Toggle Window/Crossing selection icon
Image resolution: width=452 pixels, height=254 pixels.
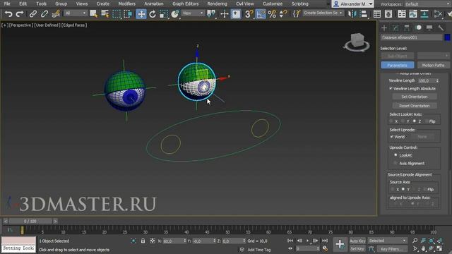[128, 14]
